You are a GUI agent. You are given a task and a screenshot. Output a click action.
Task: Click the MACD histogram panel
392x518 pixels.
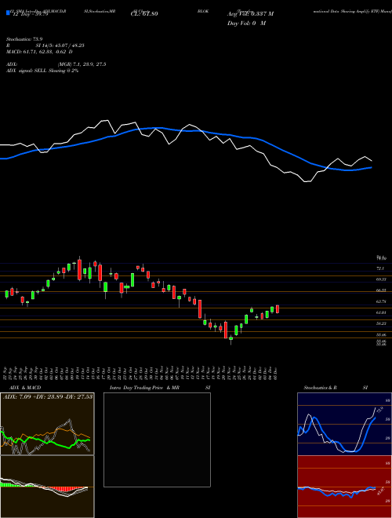[x=47, y=487]
